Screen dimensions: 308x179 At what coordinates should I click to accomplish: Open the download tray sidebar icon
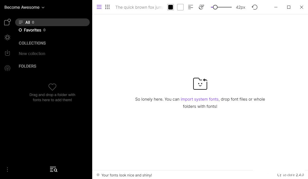point(7,53)
